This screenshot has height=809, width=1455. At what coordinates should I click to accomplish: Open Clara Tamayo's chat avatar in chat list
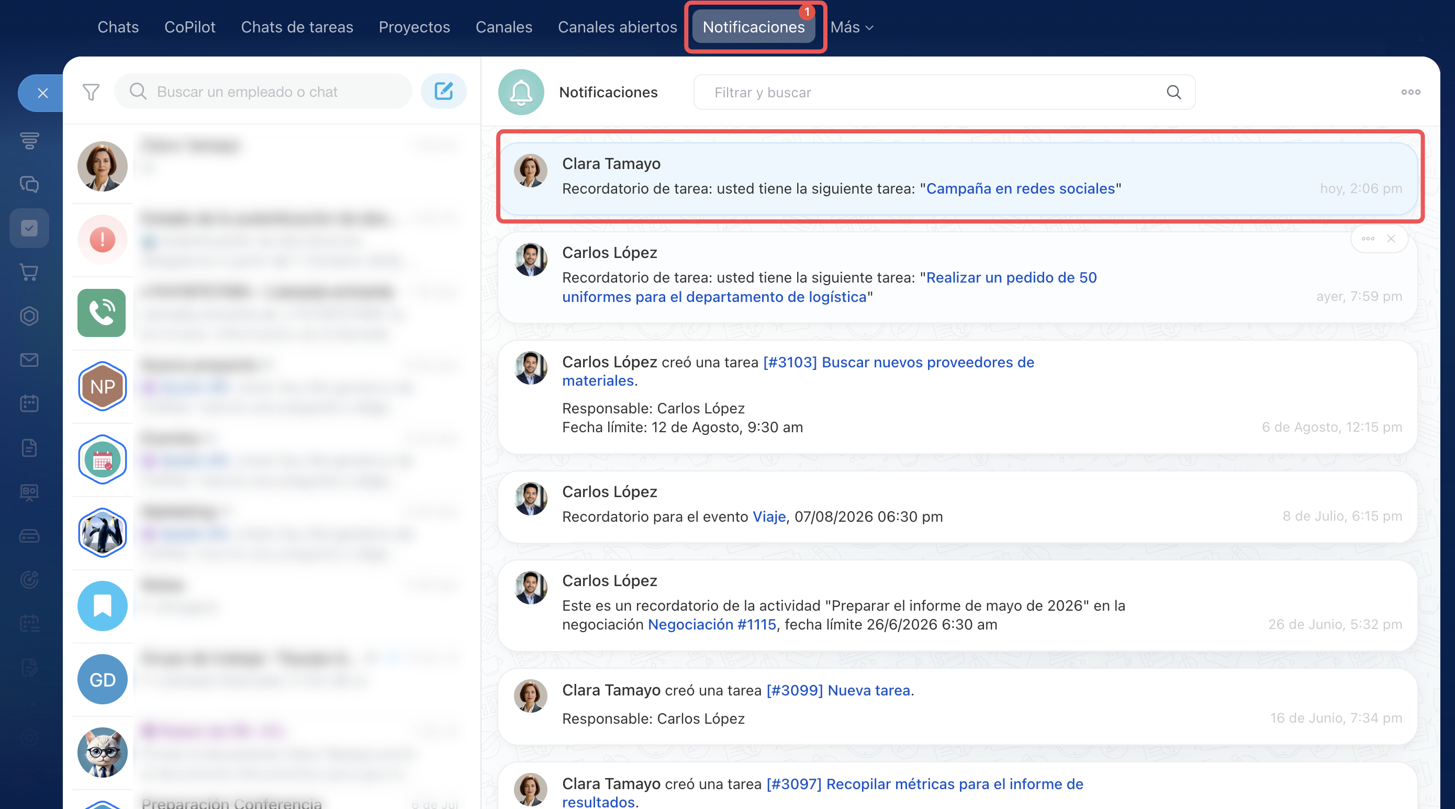(x=102, y=166)
